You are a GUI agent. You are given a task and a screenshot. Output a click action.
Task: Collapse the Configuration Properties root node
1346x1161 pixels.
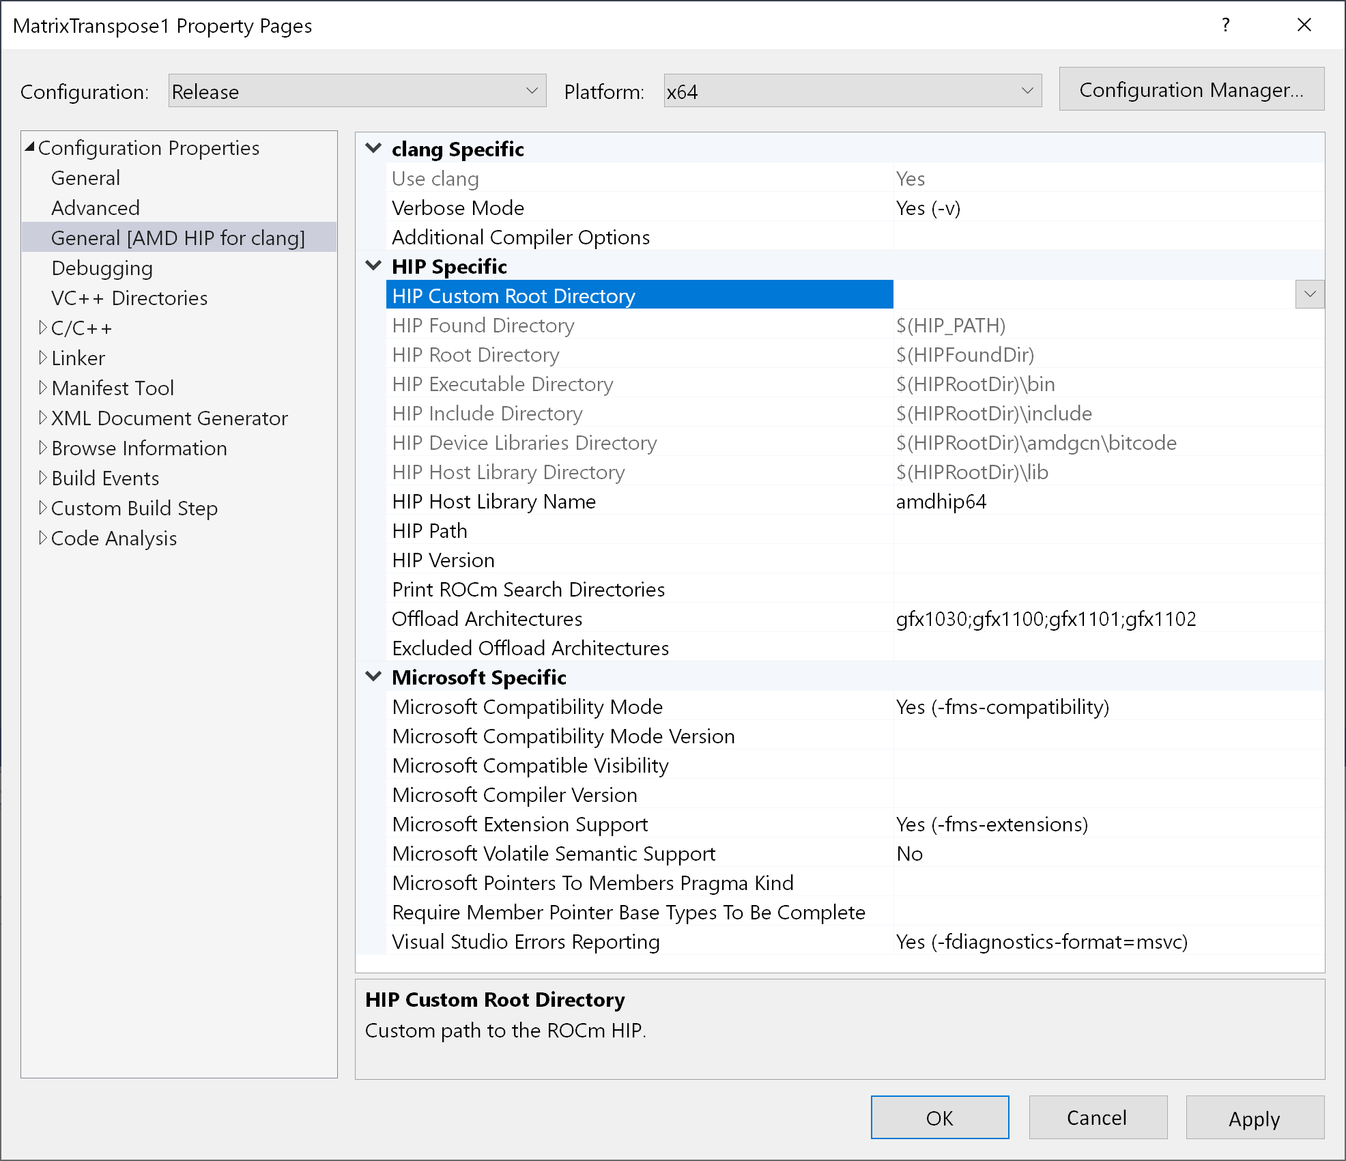click(30, 147)
